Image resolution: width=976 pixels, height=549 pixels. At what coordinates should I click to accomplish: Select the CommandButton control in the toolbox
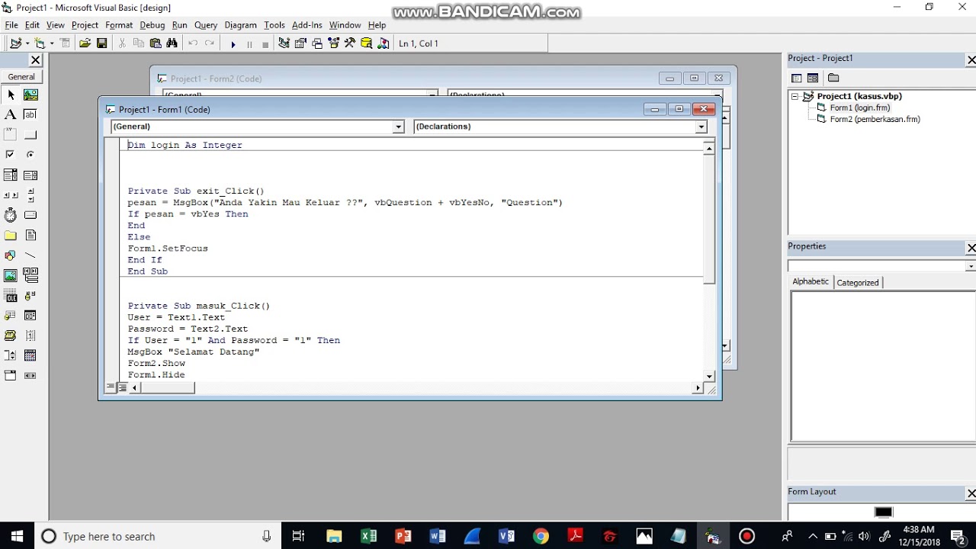click(30, 135)
